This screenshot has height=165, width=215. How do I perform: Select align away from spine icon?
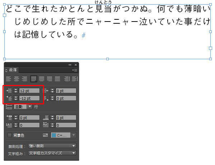(75, 79)
